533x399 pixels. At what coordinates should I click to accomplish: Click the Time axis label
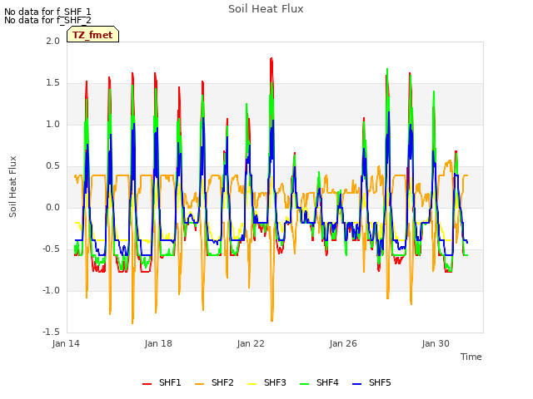point(471,357)
